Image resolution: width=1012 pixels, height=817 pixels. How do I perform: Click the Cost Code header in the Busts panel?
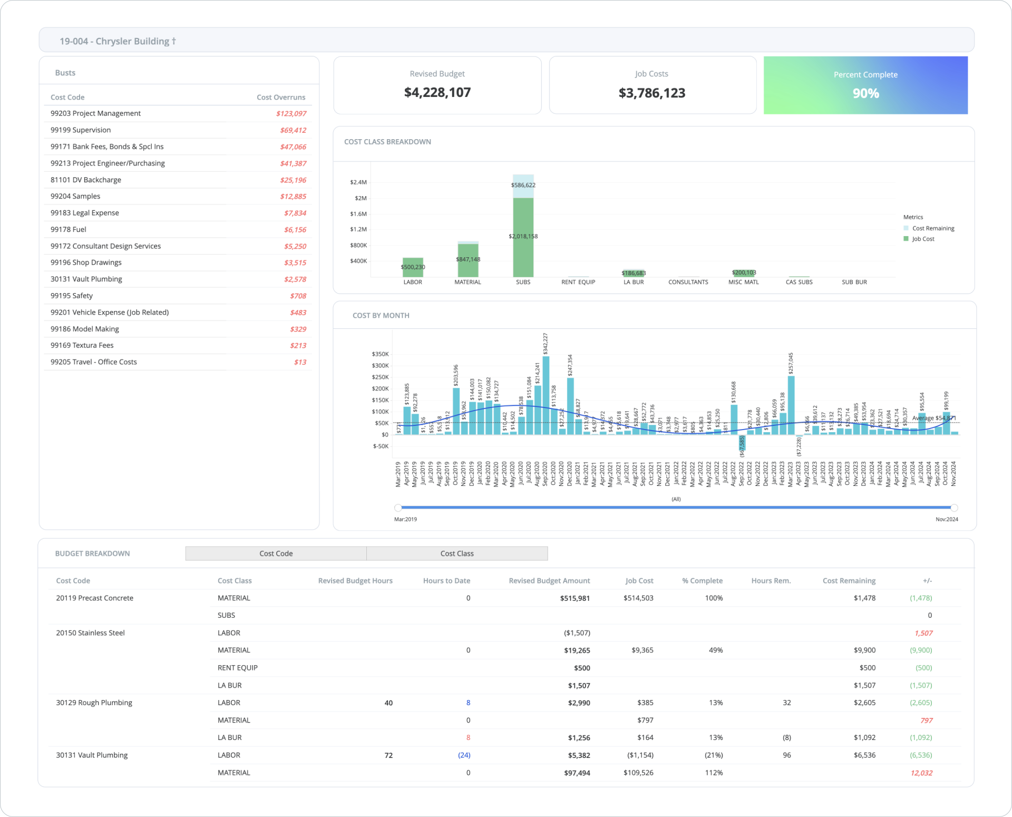coord(67,98)
